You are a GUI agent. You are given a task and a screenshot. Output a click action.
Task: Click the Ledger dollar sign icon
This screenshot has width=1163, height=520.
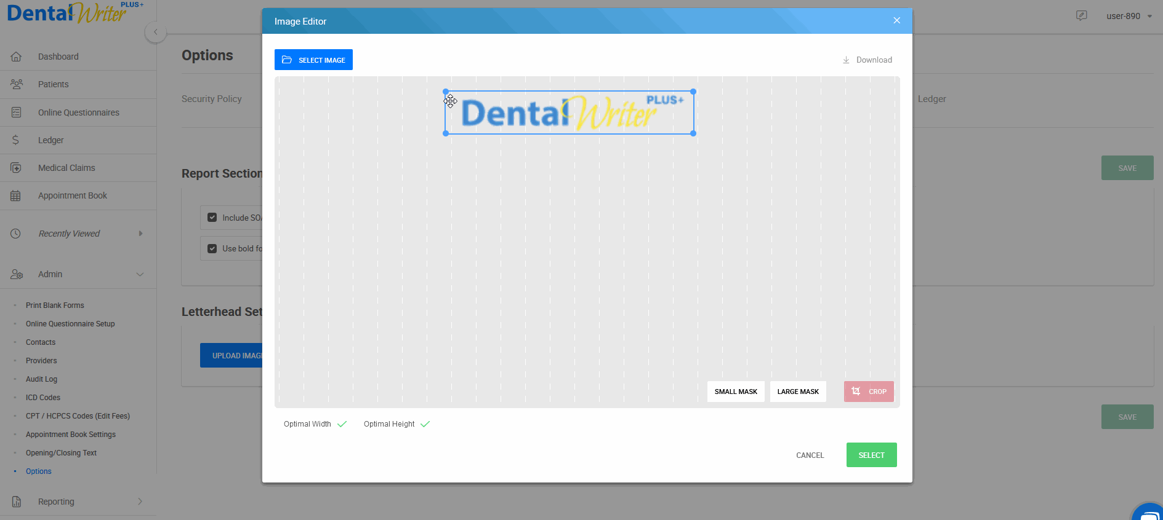point(16,140)
